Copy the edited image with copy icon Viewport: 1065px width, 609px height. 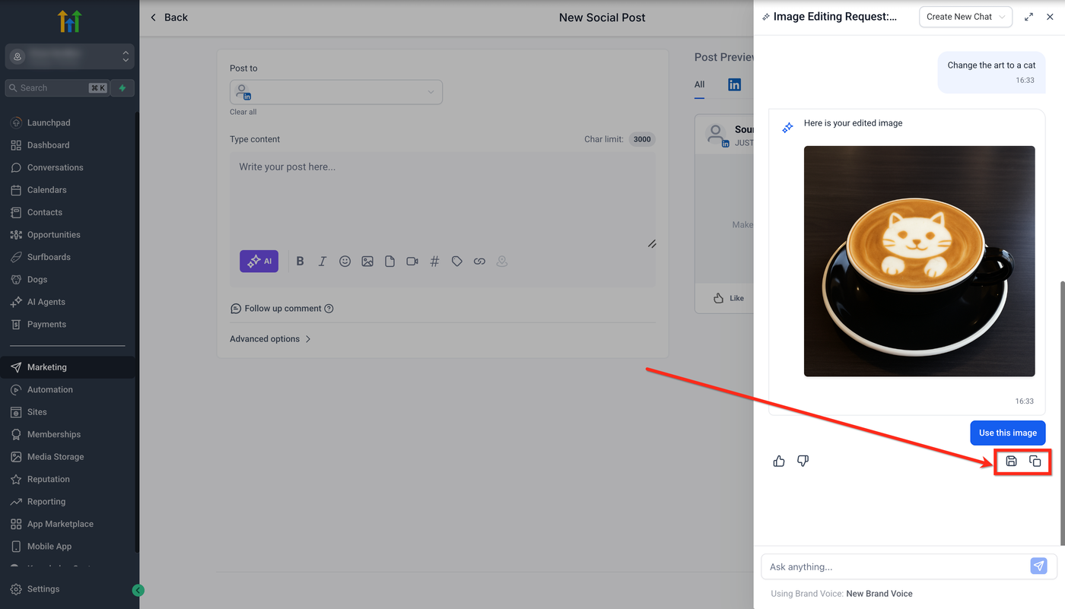[1035, 461]
